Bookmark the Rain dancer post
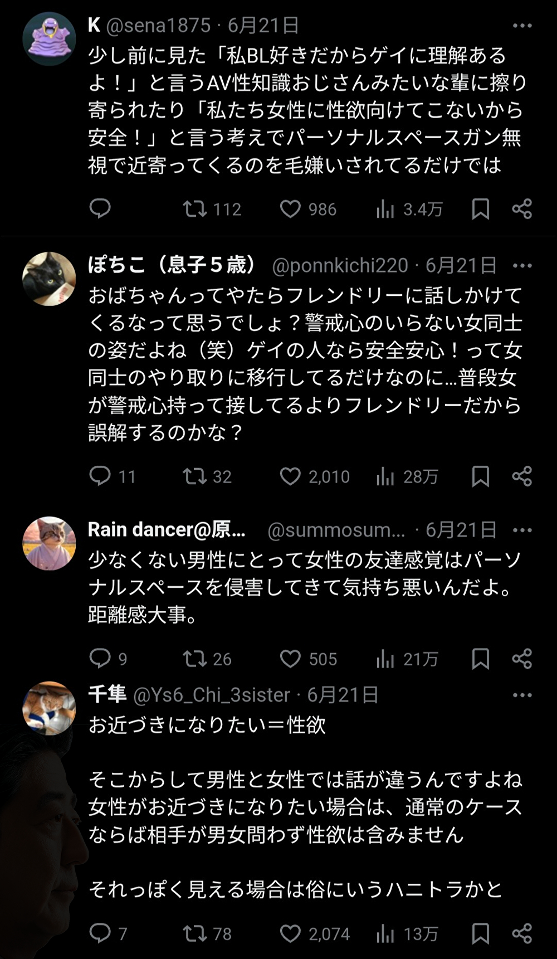This screenshot has width=557, height=959. 480,659
